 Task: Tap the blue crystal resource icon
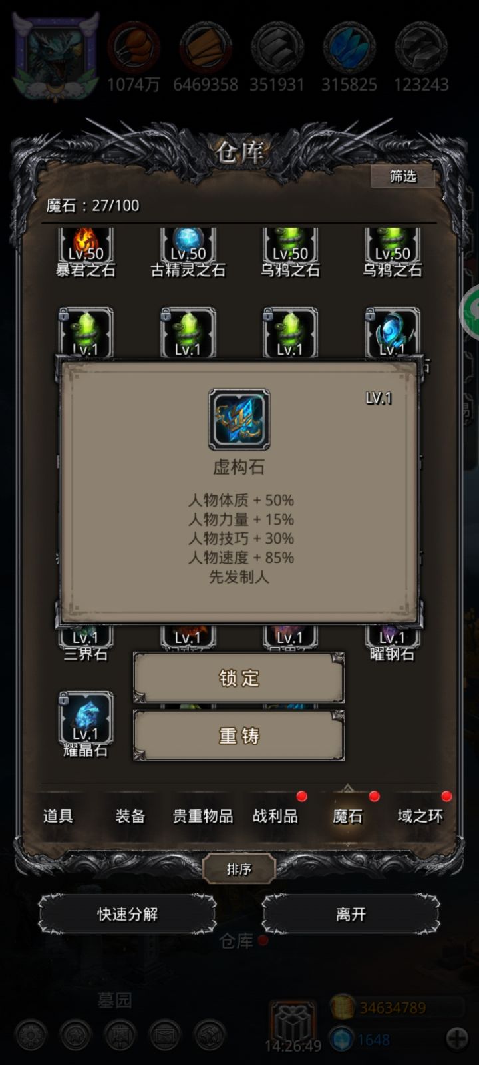pyautogui.click(x=349, y=47)
